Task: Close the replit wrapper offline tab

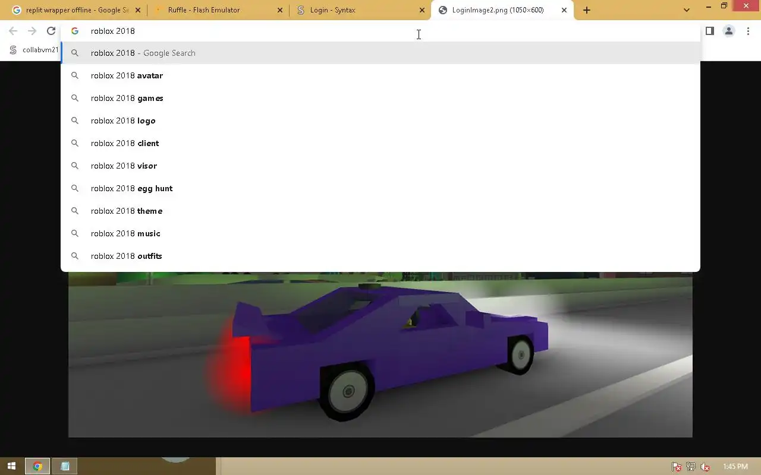Action: pyautogui.click(x=137, y=10)
